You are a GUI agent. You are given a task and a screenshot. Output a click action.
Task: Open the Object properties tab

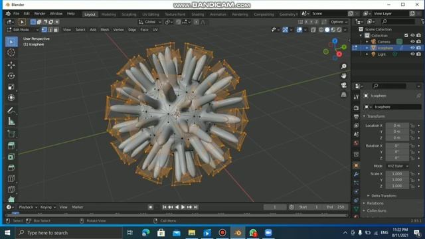click(356, 165)
